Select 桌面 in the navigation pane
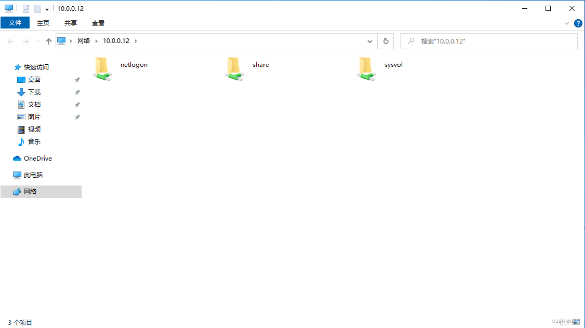The width and height of the screenshot is (585, 328). [x=34, y=80]
